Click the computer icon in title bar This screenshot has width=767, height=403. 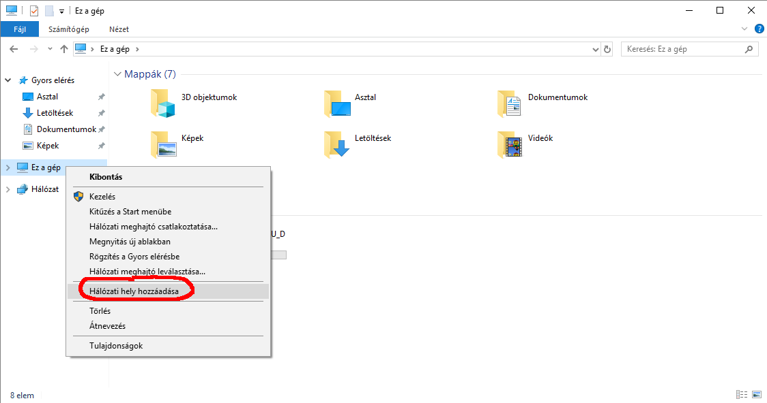[x=11, y=11]
